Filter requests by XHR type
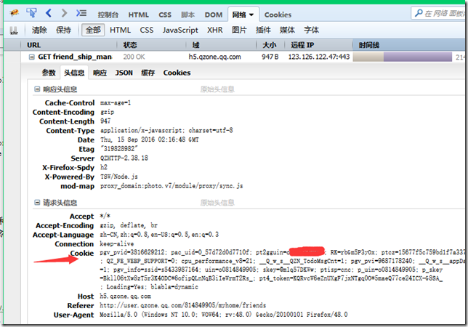 coord(215,30)
